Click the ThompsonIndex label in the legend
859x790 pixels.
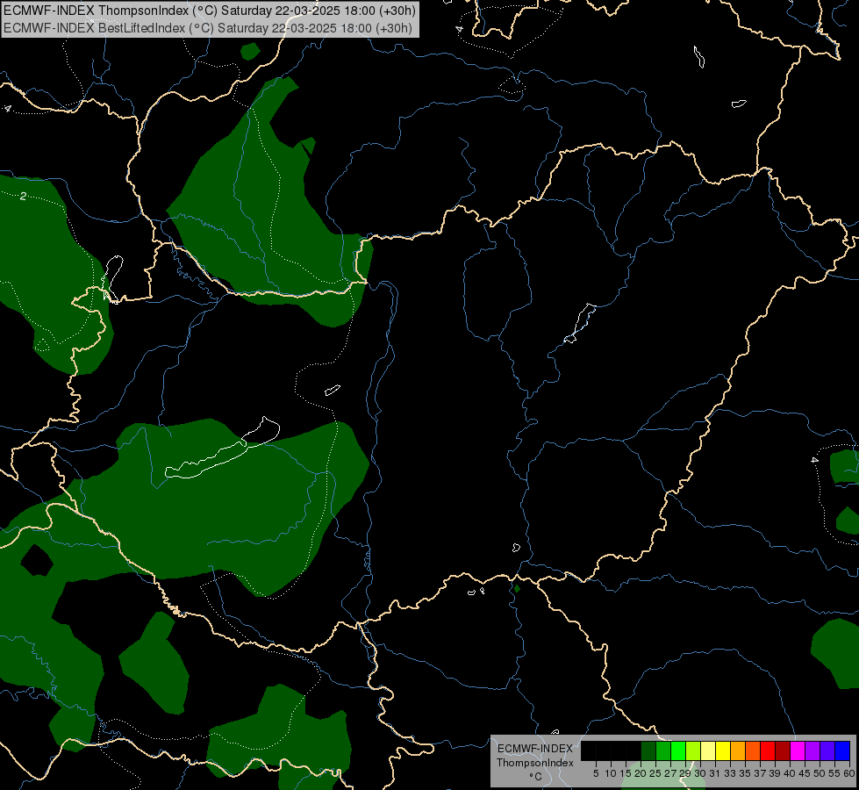pyautogui.click(x=535, y=763)
